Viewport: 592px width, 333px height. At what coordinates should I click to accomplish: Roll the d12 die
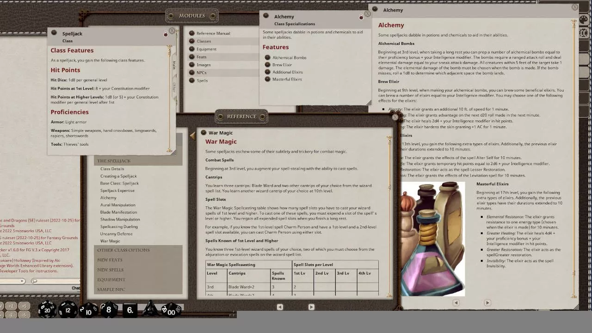[x=68, y=310]
